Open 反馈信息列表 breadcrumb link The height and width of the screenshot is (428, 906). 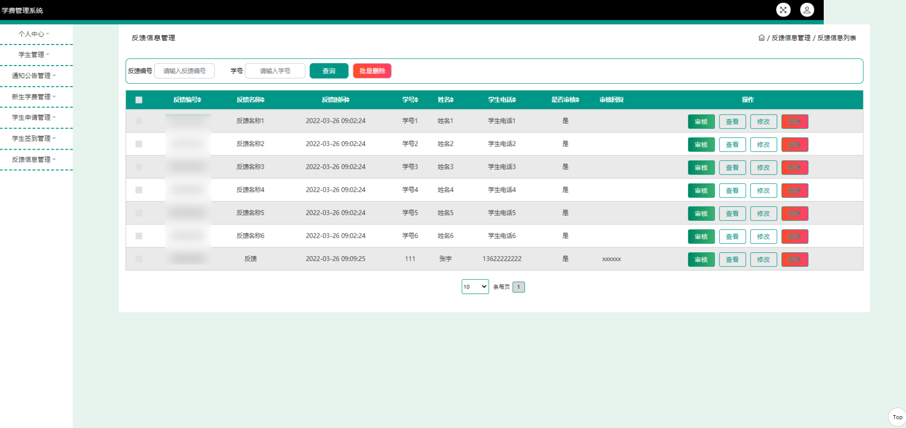point(836,38)
